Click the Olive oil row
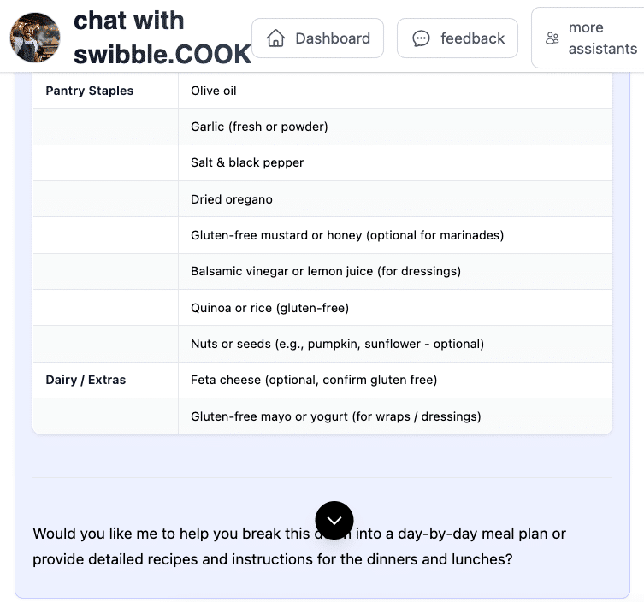The image size is (644, 602). click(214, 91)
